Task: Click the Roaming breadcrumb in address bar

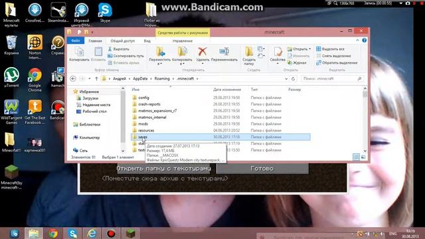Action: click(162, 78)
